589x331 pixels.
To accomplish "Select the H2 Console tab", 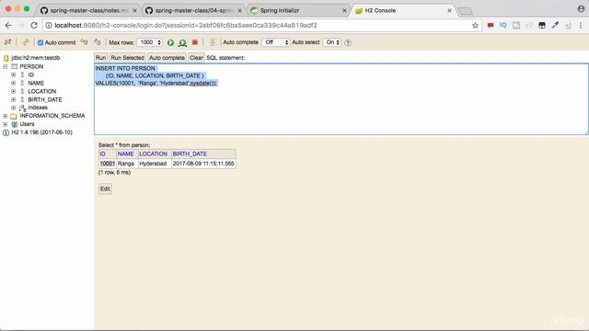I will (x=403, y=10).
